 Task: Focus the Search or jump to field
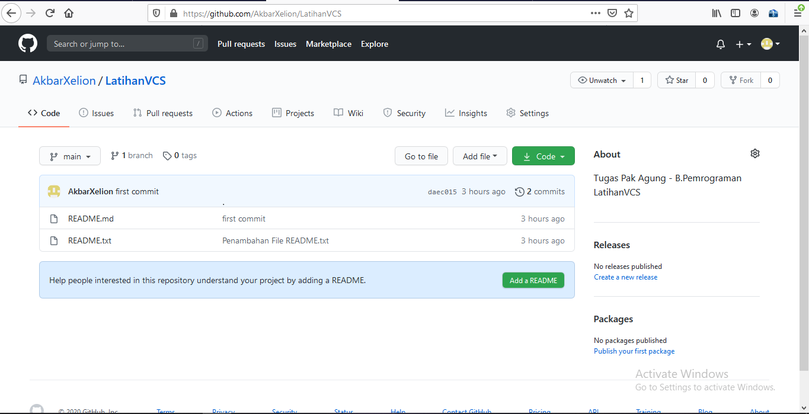click(127, 44)
